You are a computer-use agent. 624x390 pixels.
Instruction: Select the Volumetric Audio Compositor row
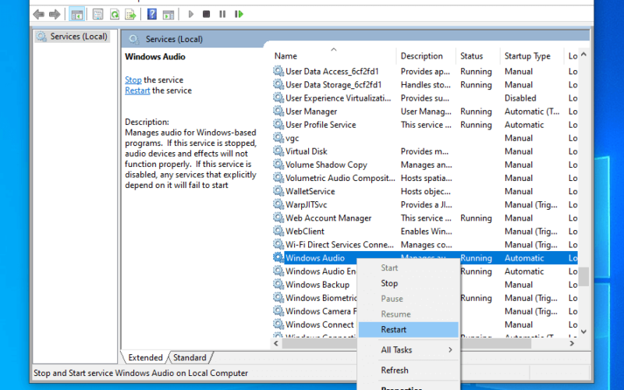coord(425,178)
